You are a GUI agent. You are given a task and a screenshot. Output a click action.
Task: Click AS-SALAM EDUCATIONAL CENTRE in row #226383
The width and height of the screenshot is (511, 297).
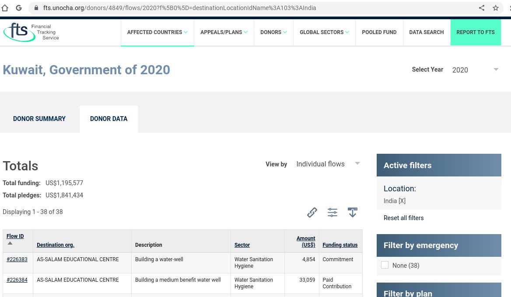[77, 259]
